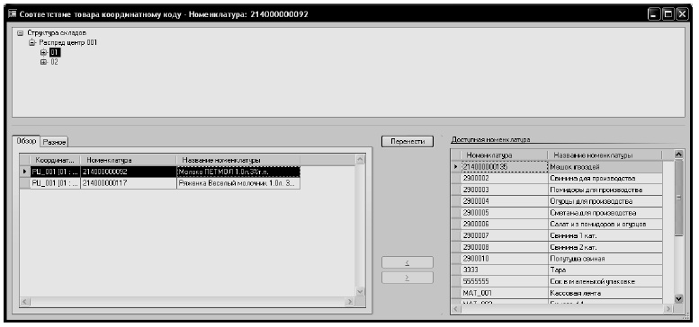This screenshot has height=327, width=699.
Task: Collapse the Распред центр 001 node
Action: (31, 43)
